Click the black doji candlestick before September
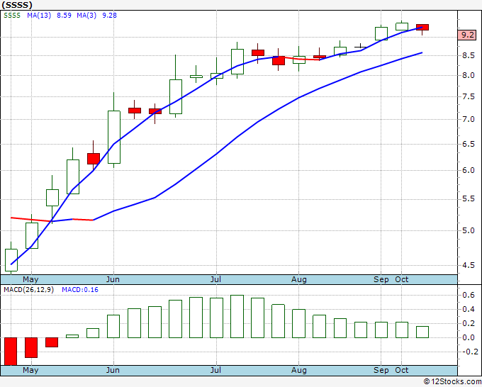This screenshot has width=482, height=387. [361, 47]
